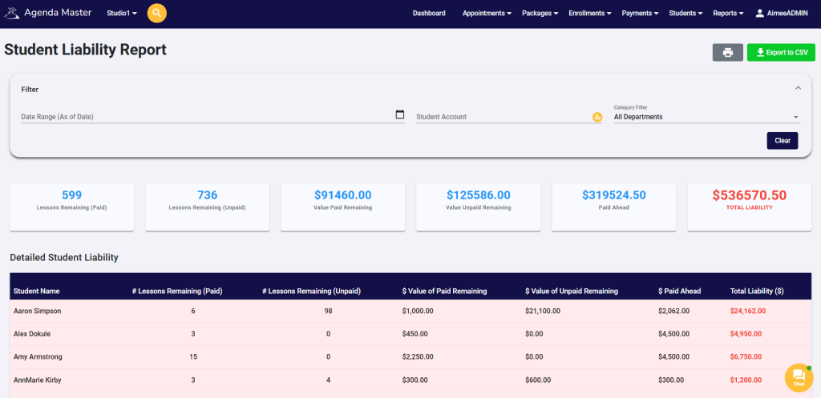
Task: Open the Reports menu
Action: pyautogui.click(x=728, y=14)
